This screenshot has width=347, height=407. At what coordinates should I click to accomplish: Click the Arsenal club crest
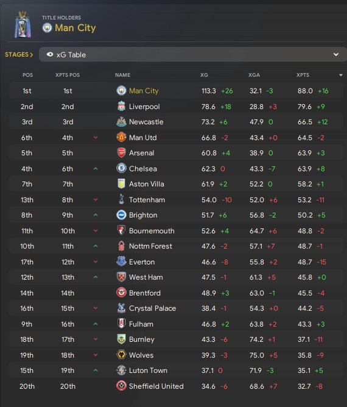coord(121,153)
